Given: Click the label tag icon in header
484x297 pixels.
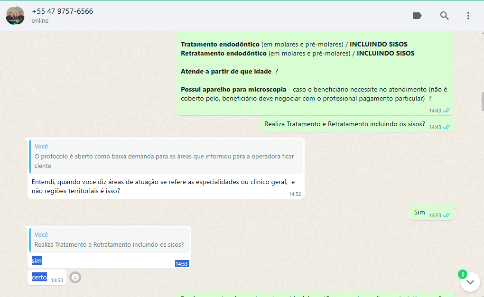Looking at the screenshot, I should tap(417, 16).
